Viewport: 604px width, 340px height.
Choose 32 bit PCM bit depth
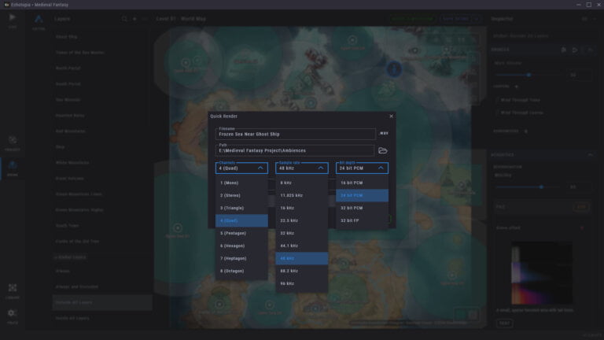coord(362,208)
